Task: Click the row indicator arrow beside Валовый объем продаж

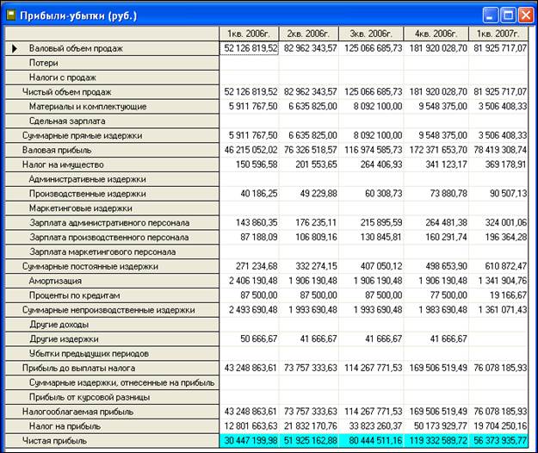Action: 15,48
